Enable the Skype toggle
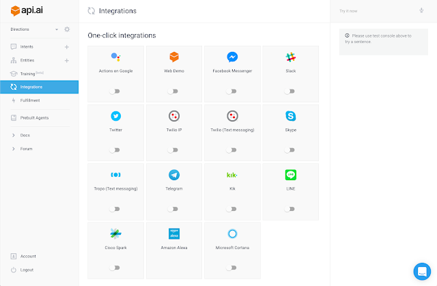The width and height of the screenshot is (437, 286). coord(290,149)
